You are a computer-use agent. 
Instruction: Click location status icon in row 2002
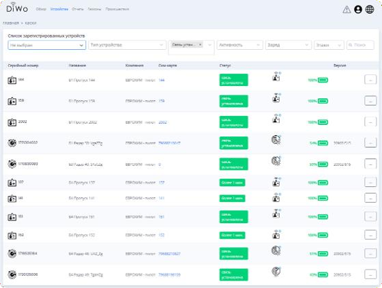click(276, 119)
